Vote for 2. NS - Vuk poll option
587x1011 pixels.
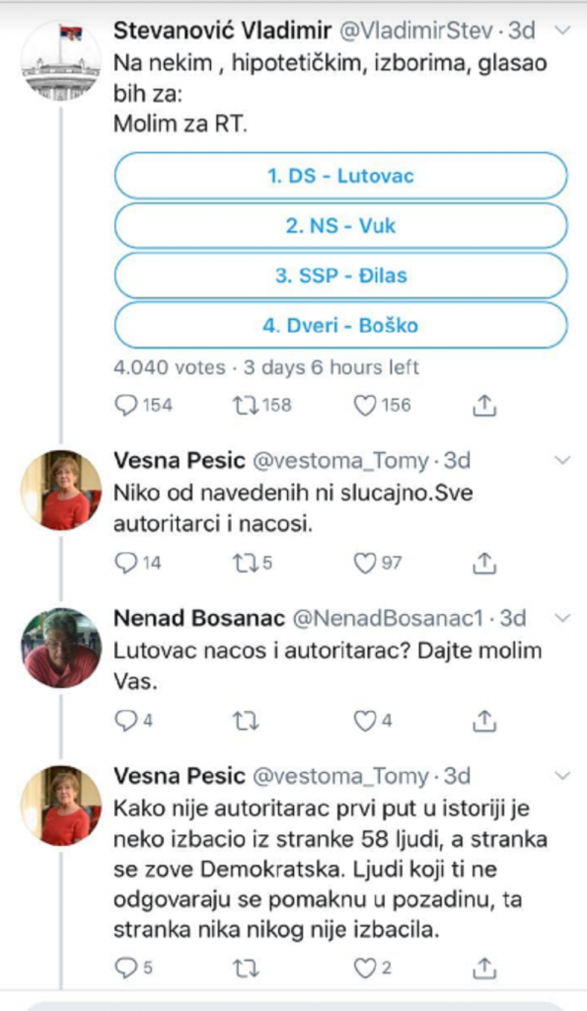(x=339, y=225)
